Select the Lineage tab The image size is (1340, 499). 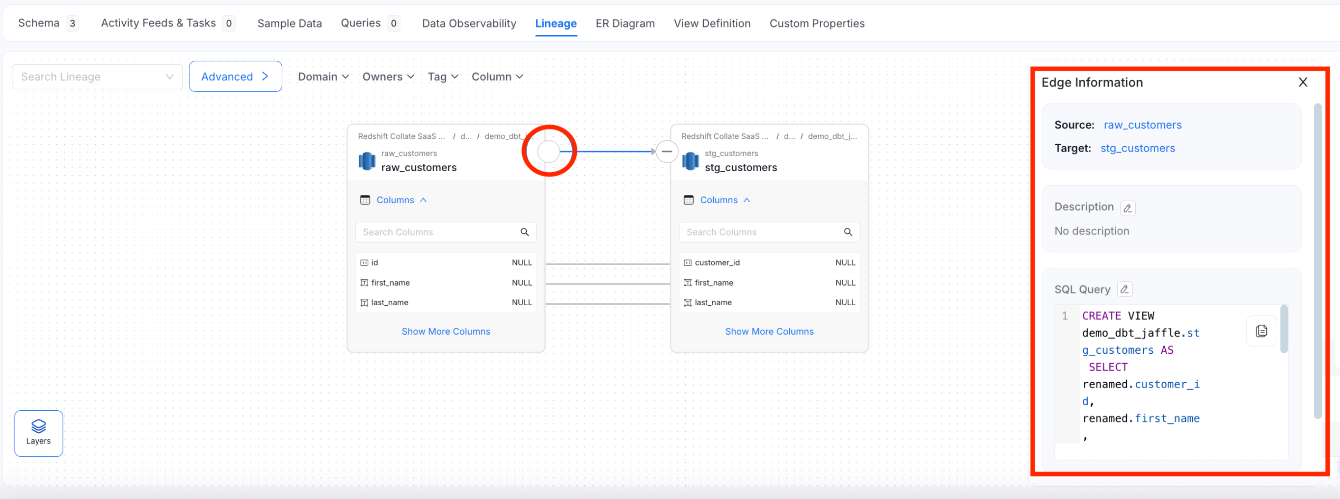click(556, 24)
